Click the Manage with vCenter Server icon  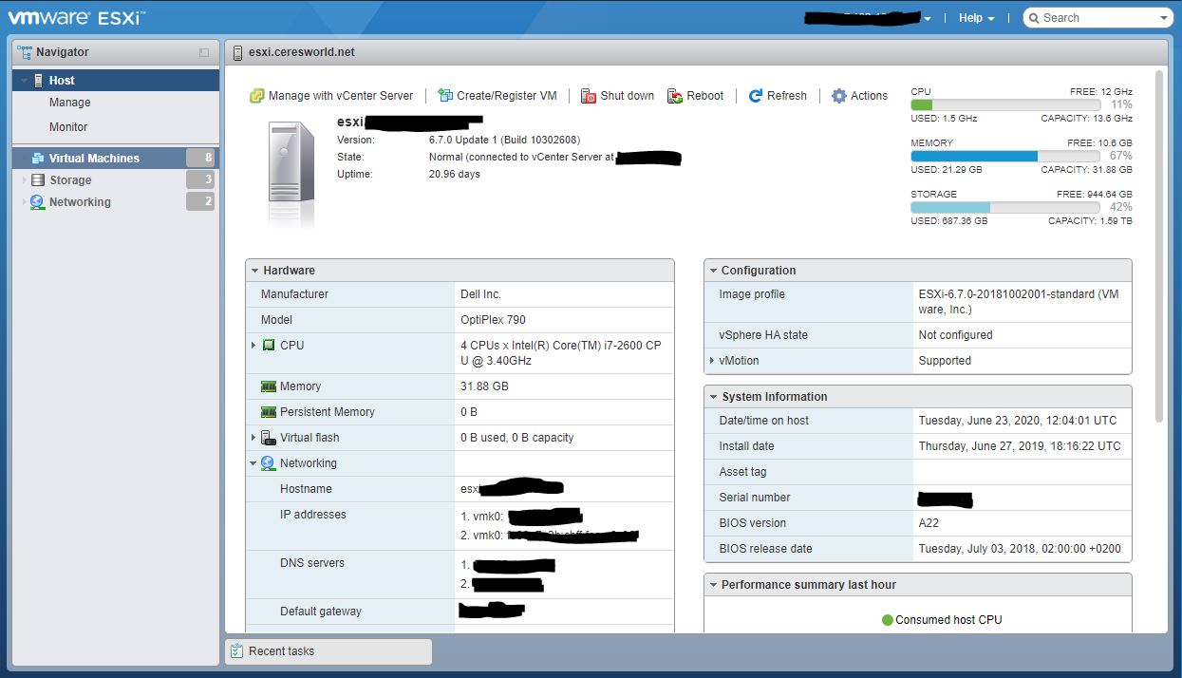click(x=256, y=96)
